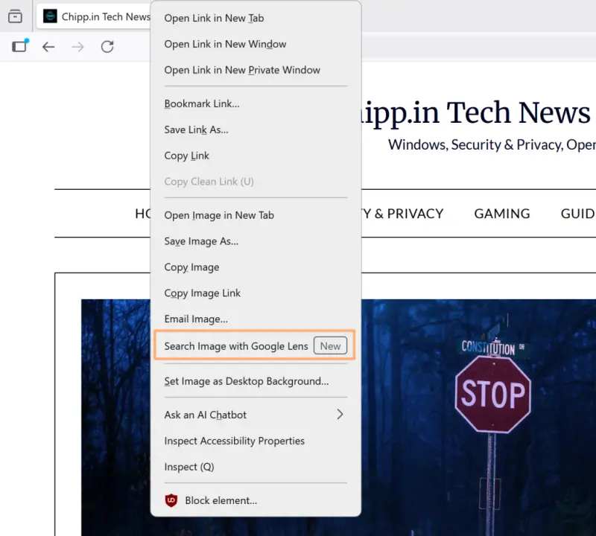Choose Email Image from the menu

196,319
